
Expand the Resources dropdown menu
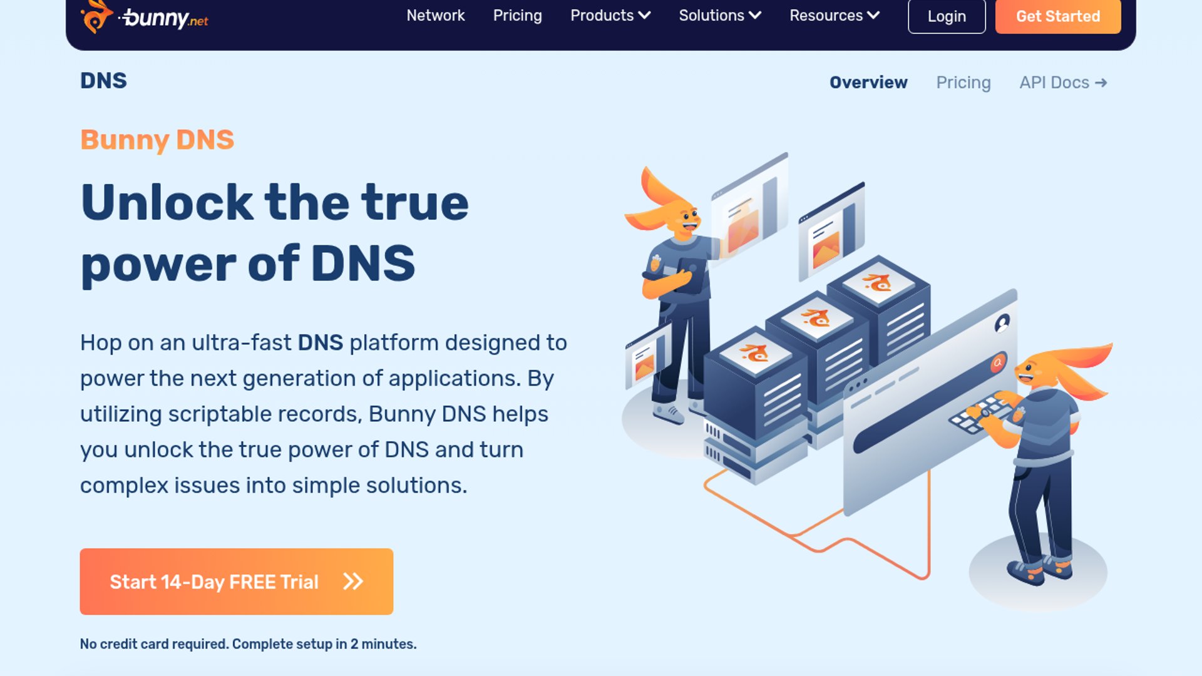coord(835,16)
